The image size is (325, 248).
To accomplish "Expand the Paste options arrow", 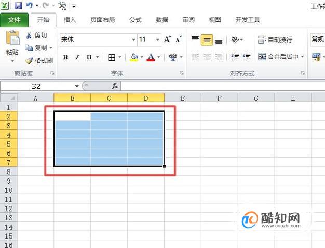I will [x=12, y=61].
